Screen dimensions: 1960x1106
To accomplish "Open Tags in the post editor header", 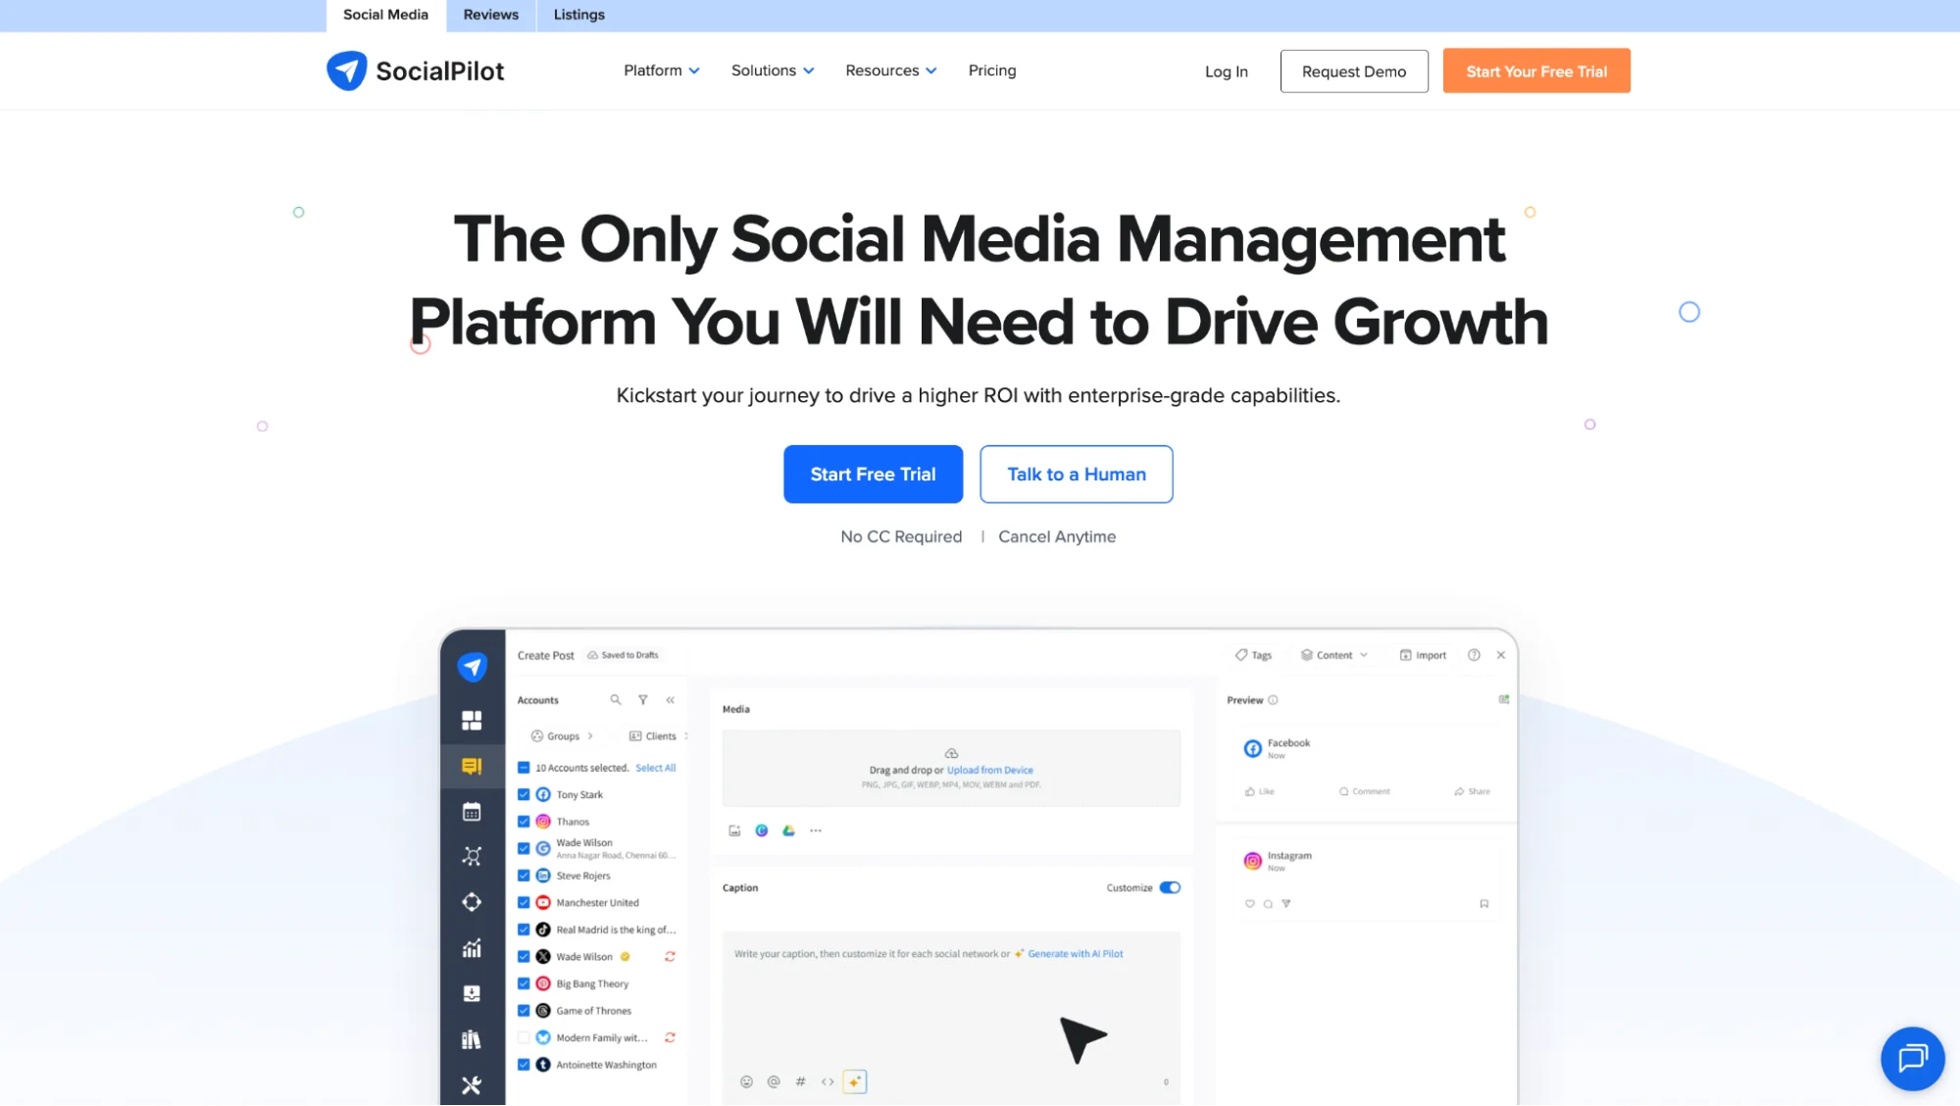I will click(x=1254, y=654).
